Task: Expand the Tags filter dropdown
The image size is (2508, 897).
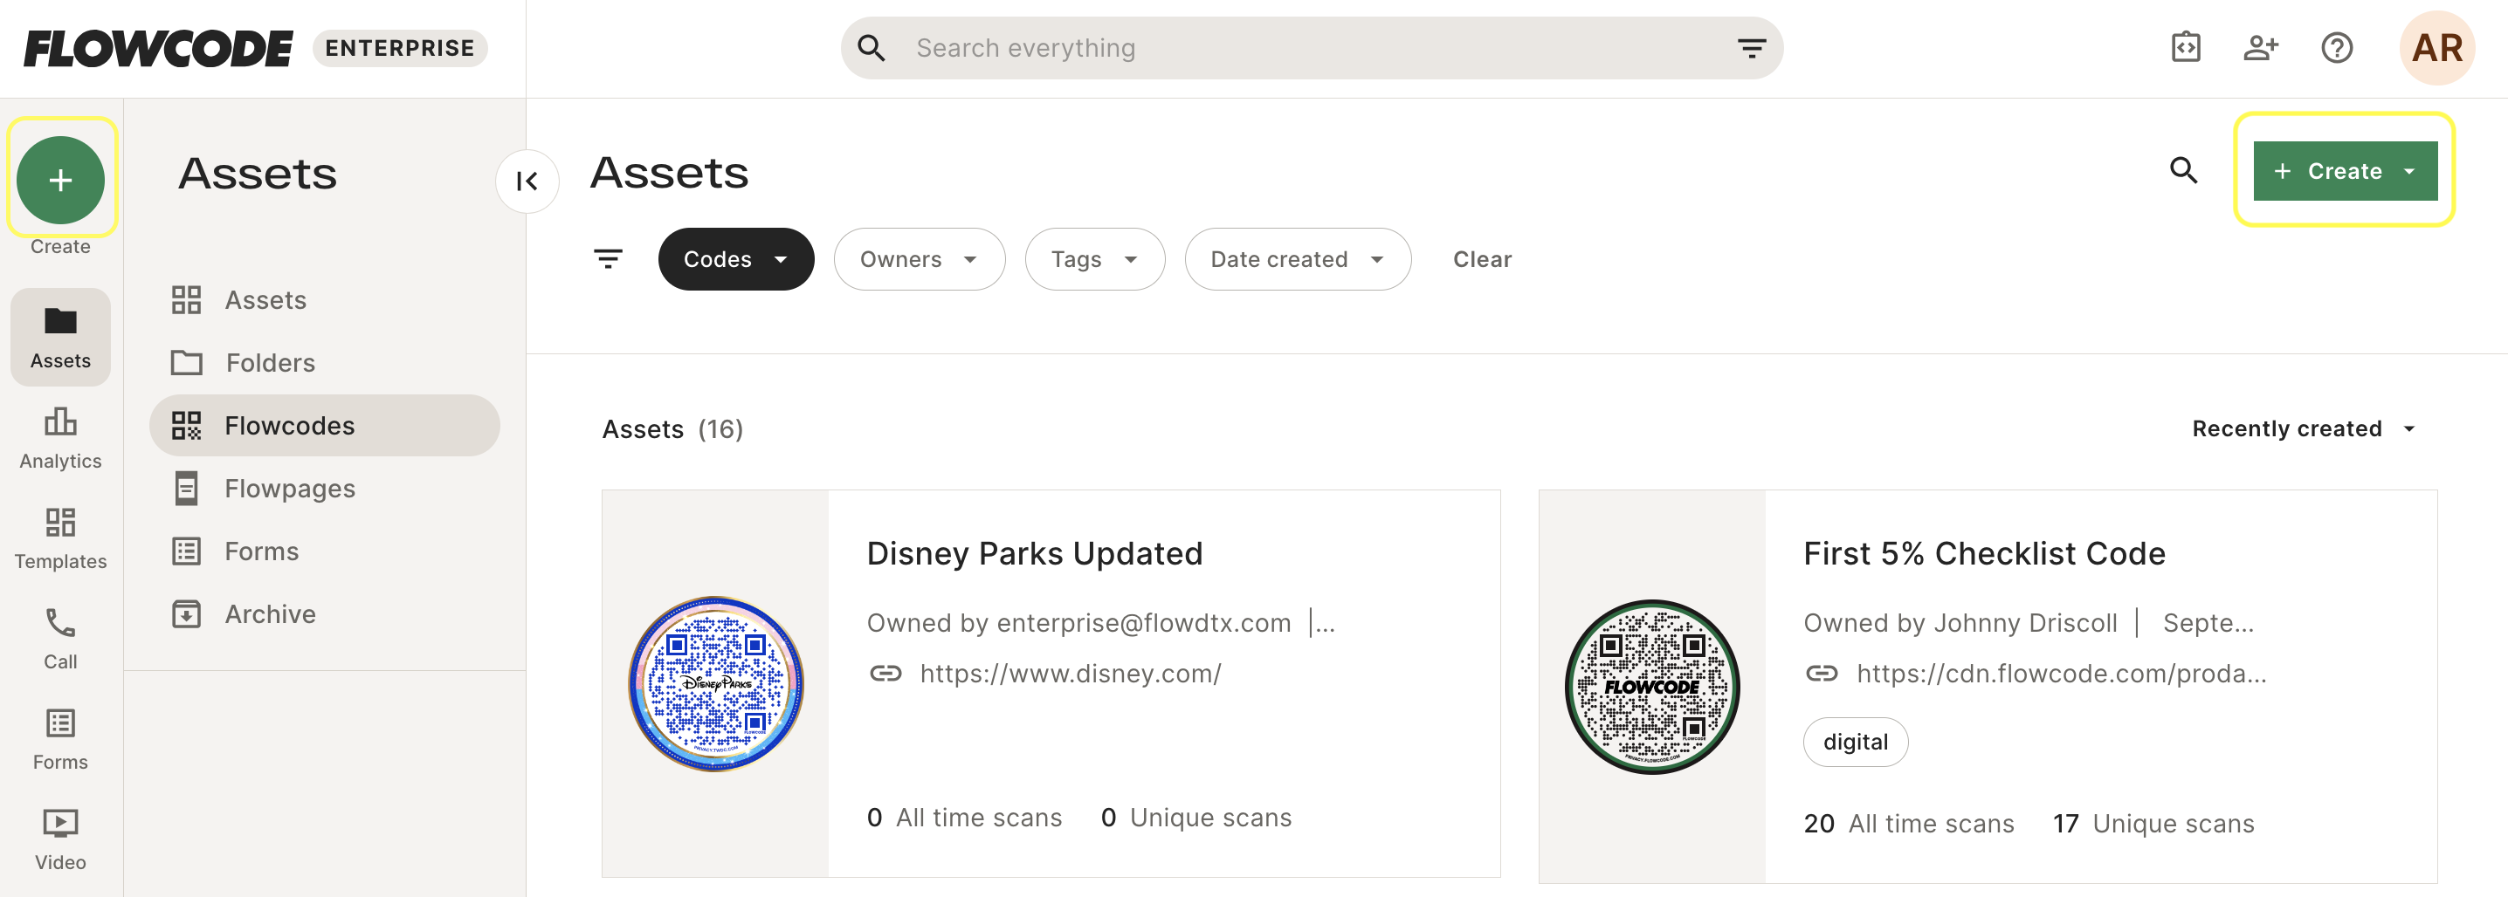Action: tap(1094, 259)
